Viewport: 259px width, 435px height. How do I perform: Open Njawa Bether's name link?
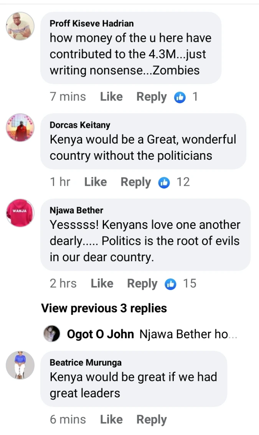[76, 210]
